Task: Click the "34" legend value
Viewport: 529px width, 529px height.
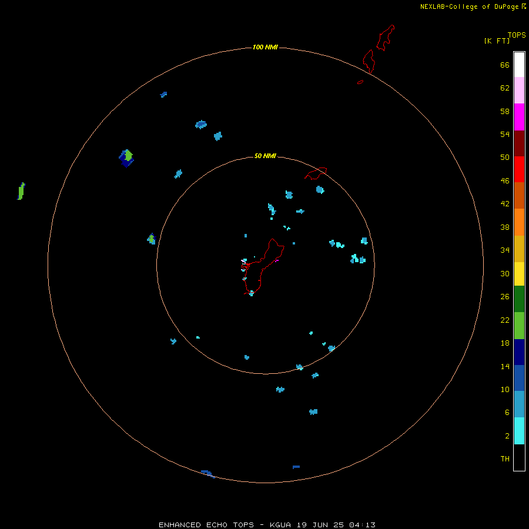Action: 505,250
